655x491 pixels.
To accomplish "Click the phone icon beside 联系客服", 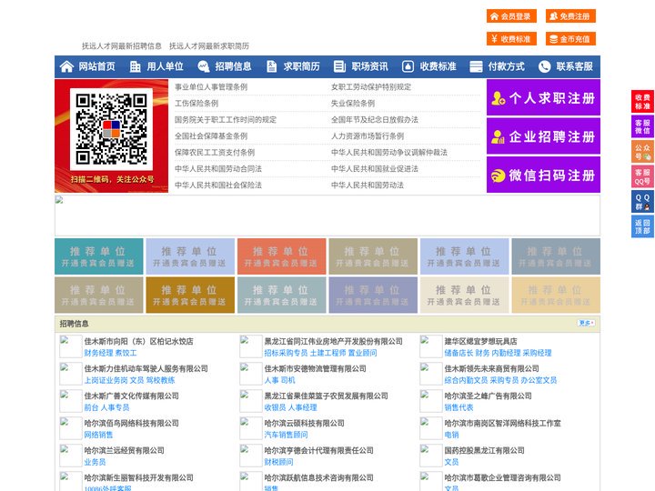I will coord(544,66).
